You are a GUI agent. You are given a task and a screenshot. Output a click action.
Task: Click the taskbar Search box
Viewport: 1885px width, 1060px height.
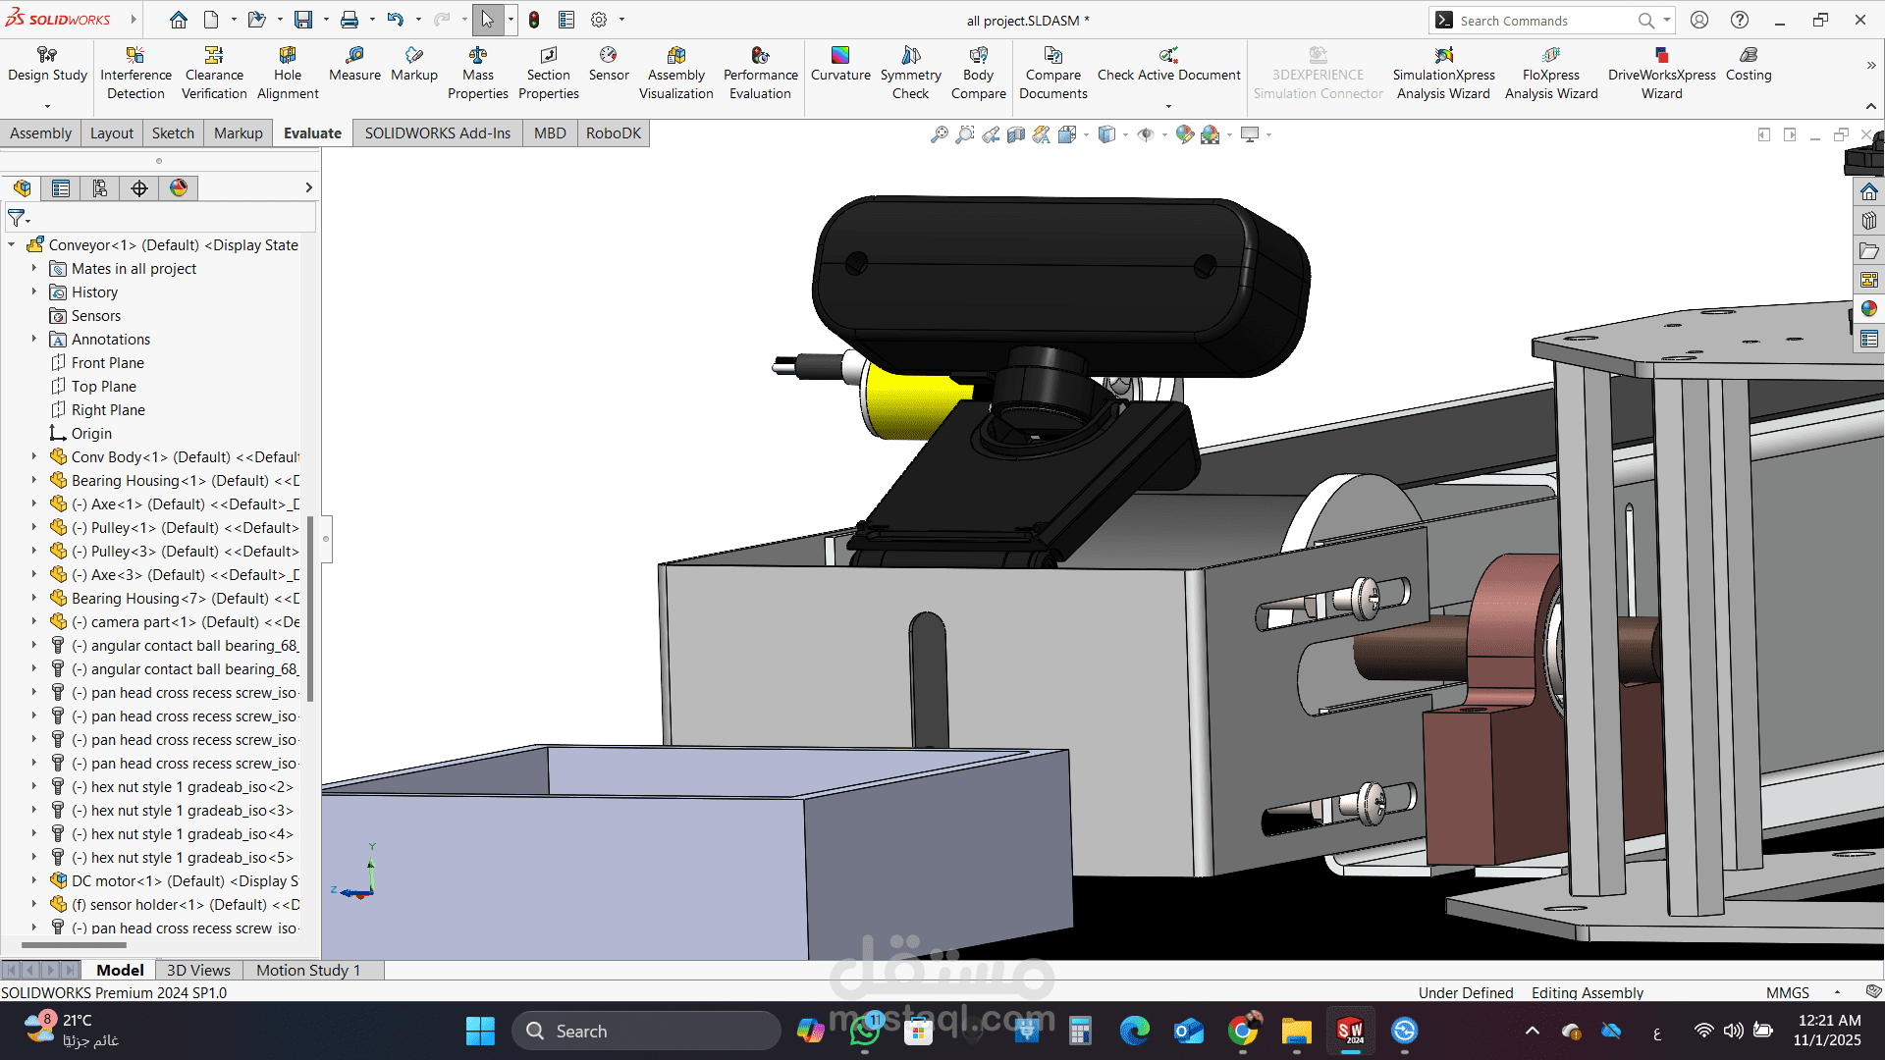coord(647,1031)
